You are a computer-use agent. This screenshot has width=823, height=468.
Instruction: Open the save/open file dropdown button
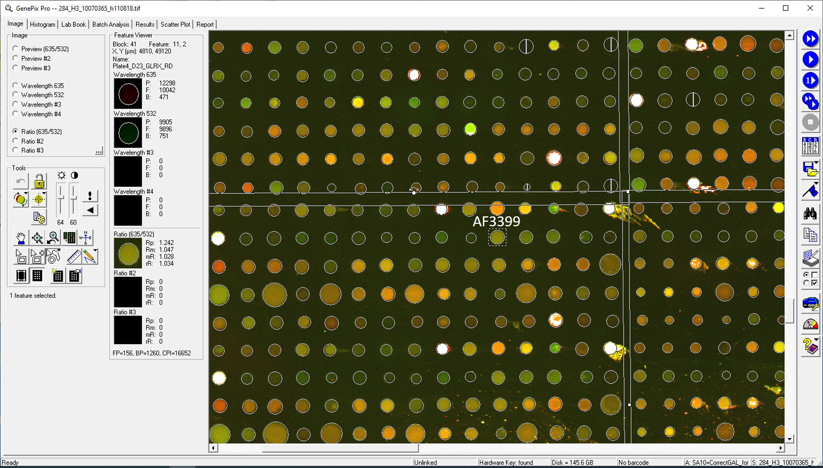tap(816, 163)
